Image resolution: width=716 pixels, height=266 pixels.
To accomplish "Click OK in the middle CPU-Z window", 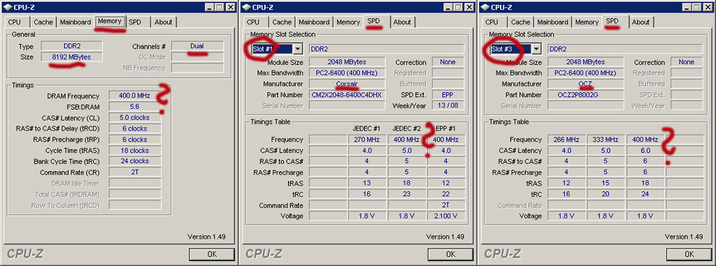I will click(x=451, y=254).
